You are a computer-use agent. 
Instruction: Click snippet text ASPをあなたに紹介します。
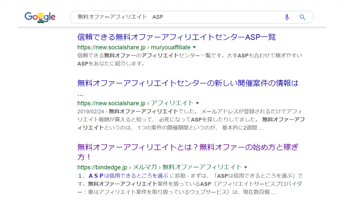click(x=111, y=64)
